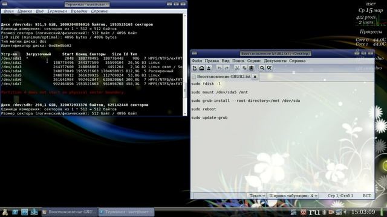Screen dimensions: 387x217
Task: Click the line sudo update-grub
Action: coord(209,118)
